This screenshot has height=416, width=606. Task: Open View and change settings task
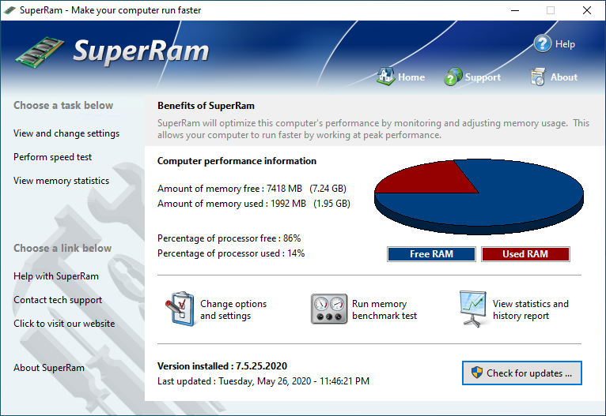(x=66, y=133)
